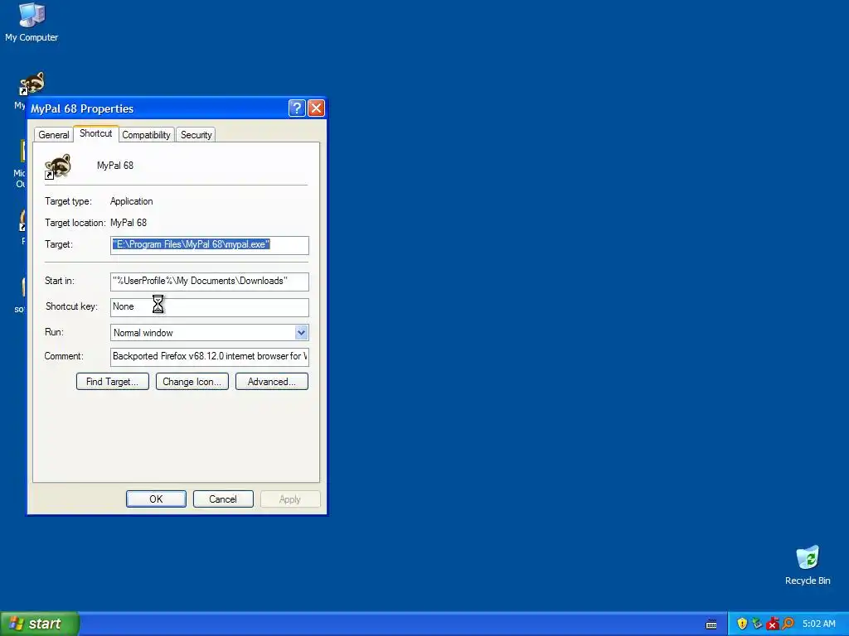This screenshot has width=849, height=636.
Task: Select the Shortcut tab
Action: point(96,133)
